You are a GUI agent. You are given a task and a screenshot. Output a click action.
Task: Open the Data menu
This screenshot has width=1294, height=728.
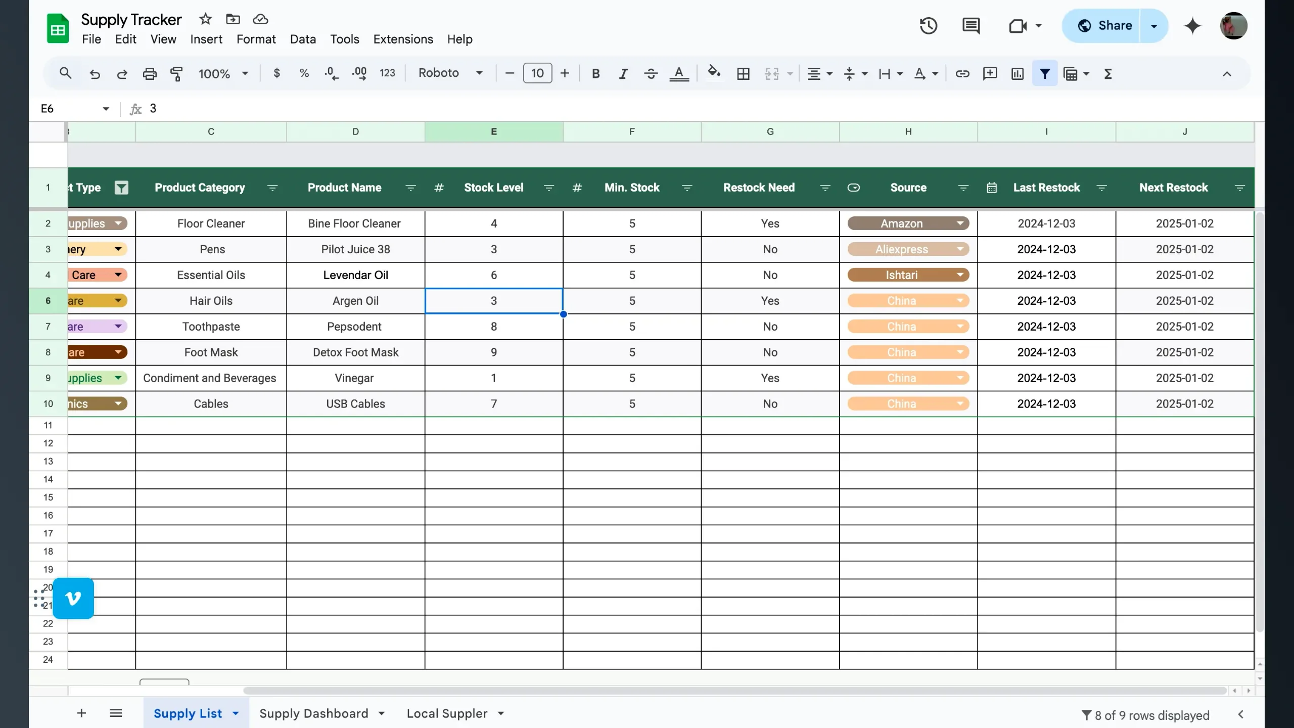click(303, 39)
